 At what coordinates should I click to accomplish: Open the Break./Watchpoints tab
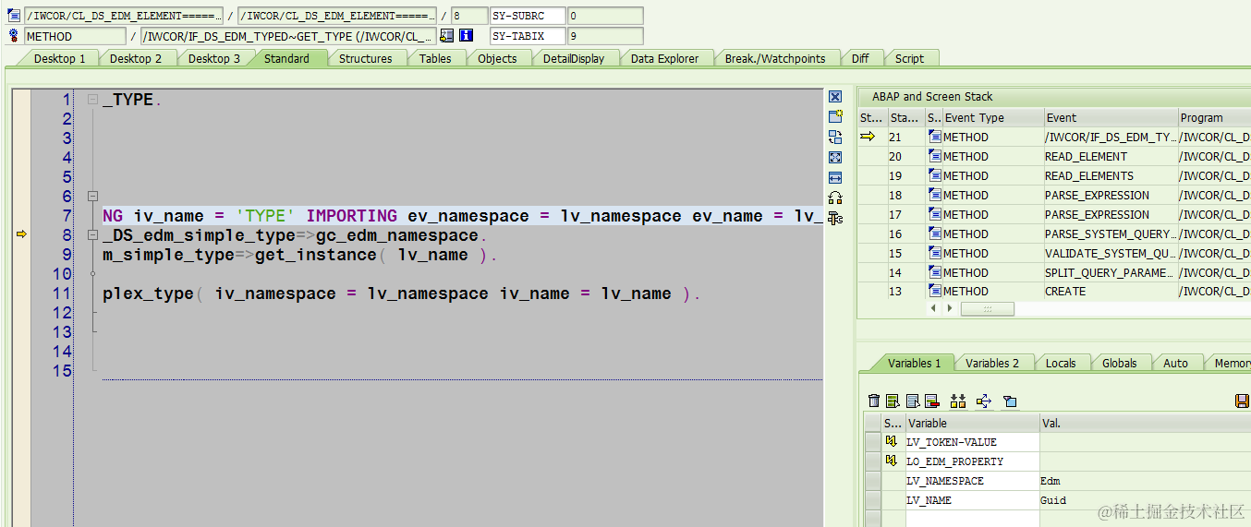[774, 58]
